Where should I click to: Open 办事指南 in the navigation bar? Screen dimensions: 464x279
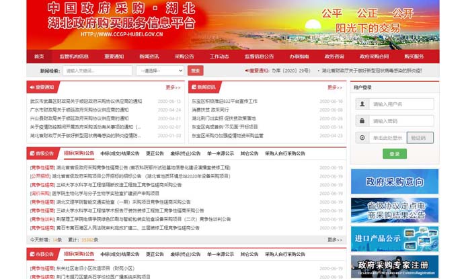299,56
